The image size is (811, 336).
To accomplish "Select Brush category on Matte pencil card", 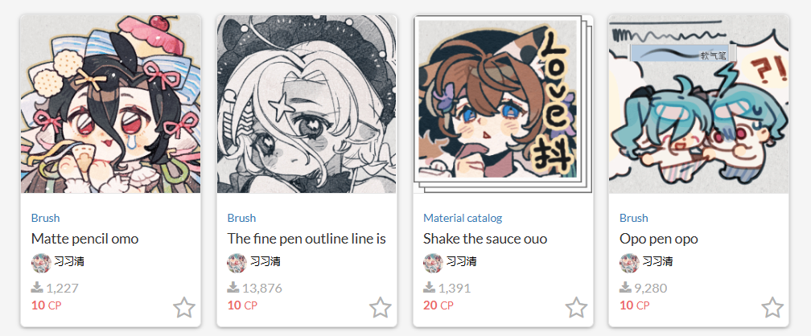I will (x=46, y=218).
